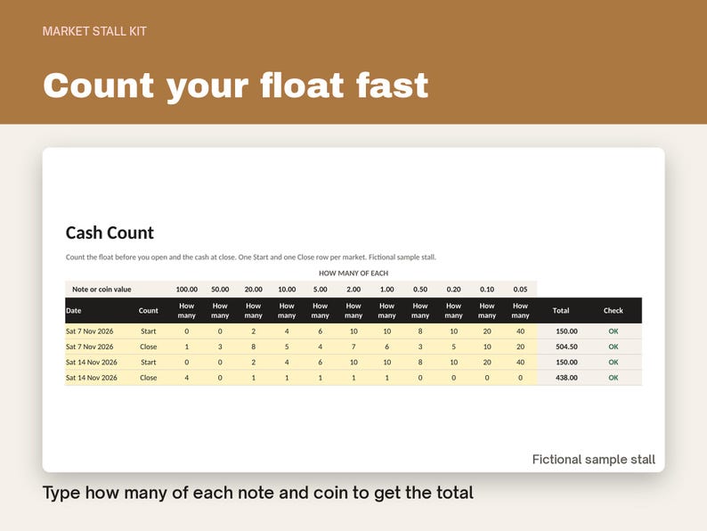The image size is (707, 531).
Task: Select the 150.00 total for Sat 14 Nov Start
Action: (567, 362)
